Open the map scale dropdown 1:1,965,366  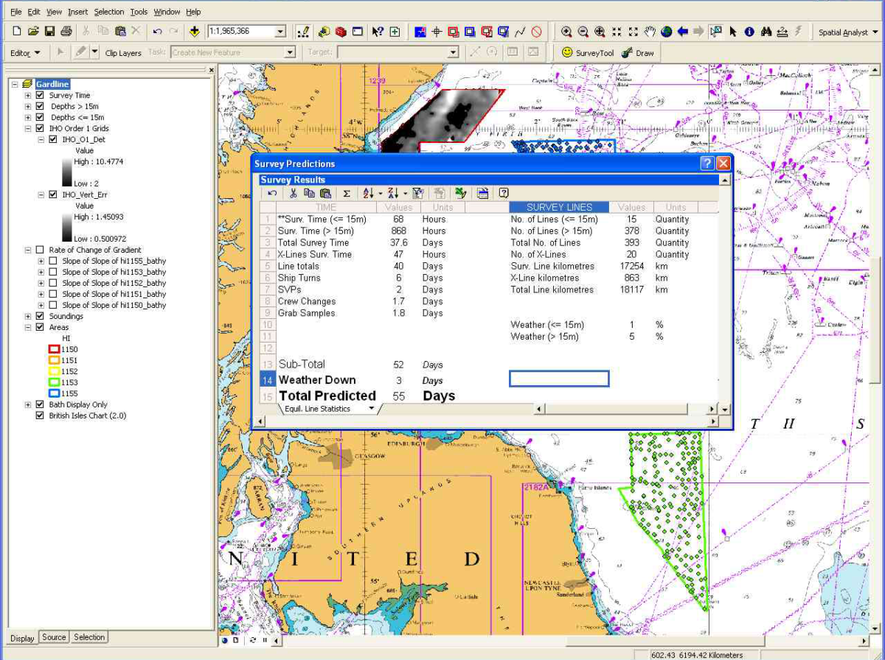tap(280, 32)
